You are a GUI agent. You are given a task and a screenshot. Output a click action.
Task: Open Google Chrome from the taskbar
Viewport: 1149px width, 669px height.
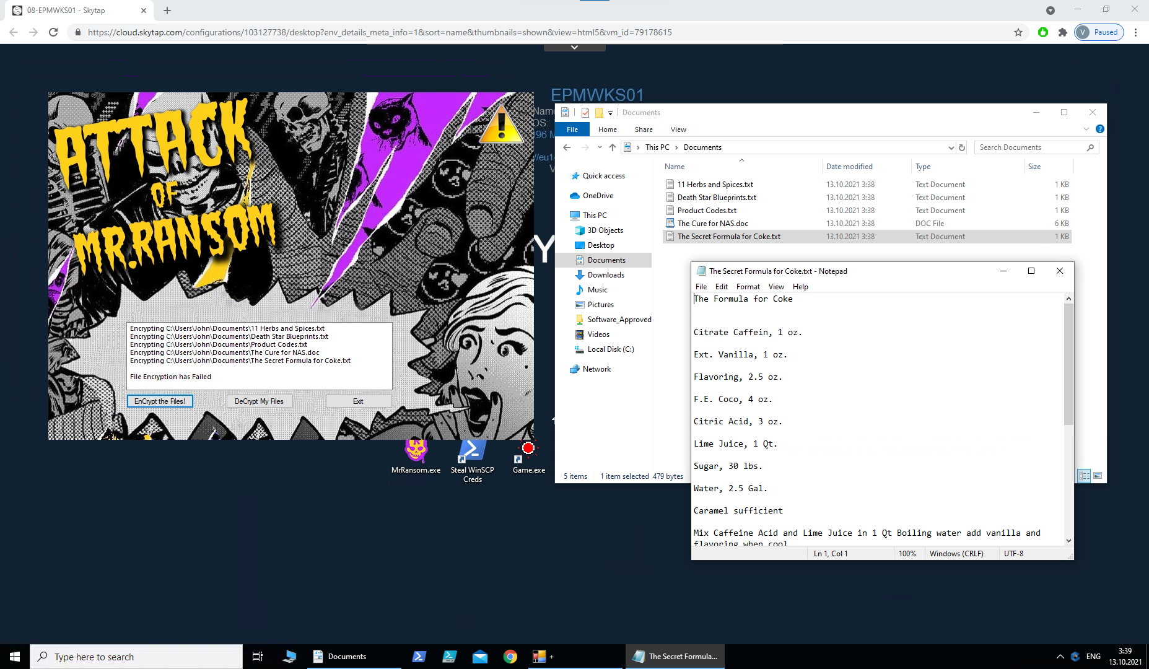click(510, 657)
